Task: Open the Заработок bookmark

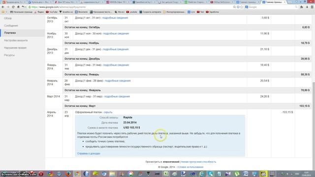Action: tap(212, 12)
